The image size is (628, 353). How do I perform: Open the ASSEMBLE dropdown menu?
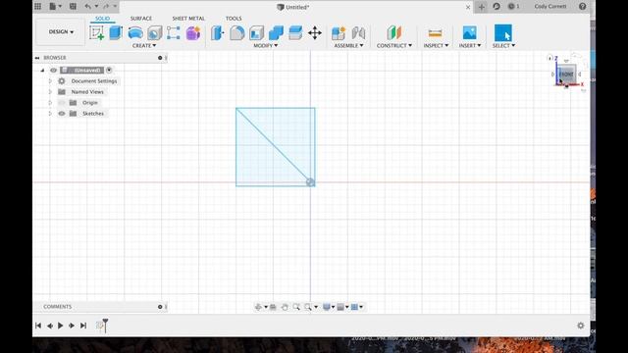(348, 46)
